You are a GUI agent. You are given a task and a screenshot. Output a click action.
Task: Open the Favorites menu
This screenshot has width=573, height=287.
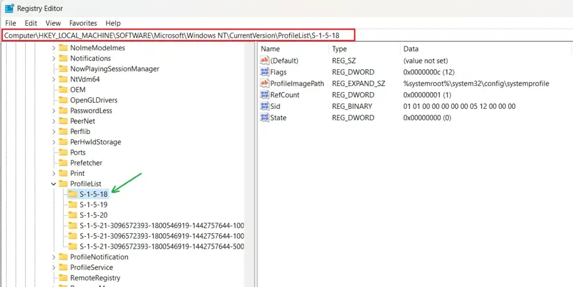point(83,23)
